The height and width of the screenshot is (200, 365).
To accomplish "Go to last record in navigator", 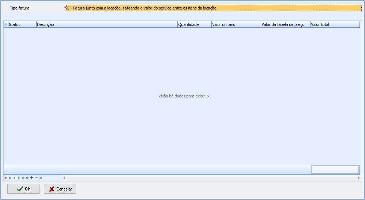I will [27, 178].
